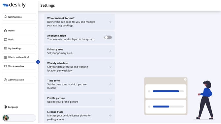The height and width of the screenshot is (124, 221).
Task: Select the Primary area heading
Action: click(x=55, y=49)
